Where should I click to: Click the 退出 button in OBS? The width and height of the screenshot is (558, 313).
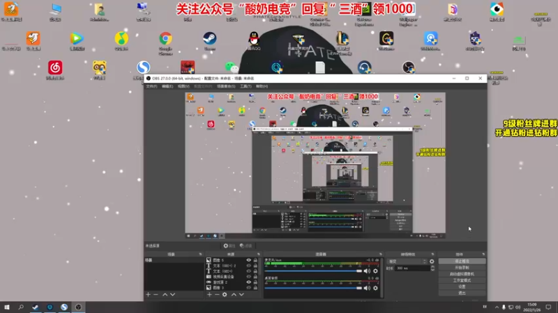[x=462, y=293]
